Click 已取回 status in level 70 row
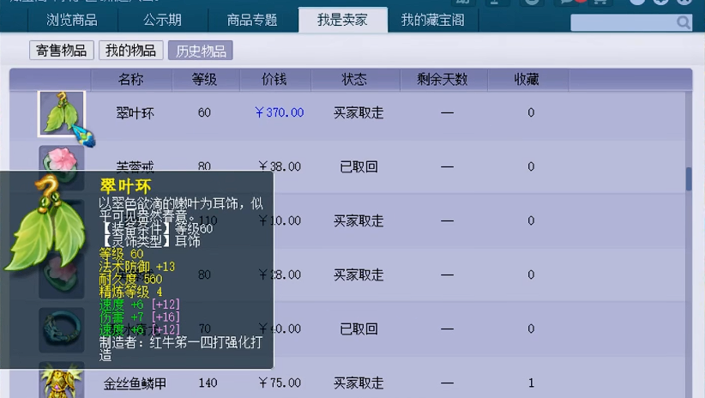The width and height of the screenshot is (705, 398). 359,329
